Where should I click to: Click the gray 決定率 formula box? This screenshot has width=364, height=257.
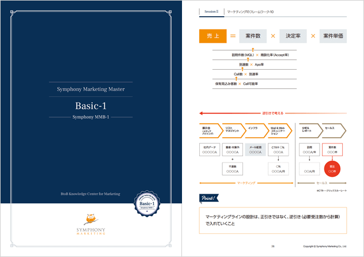[293, 36]
